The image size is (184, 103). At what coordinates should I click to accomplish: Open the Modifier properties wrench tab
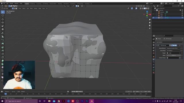coord(154,59)
